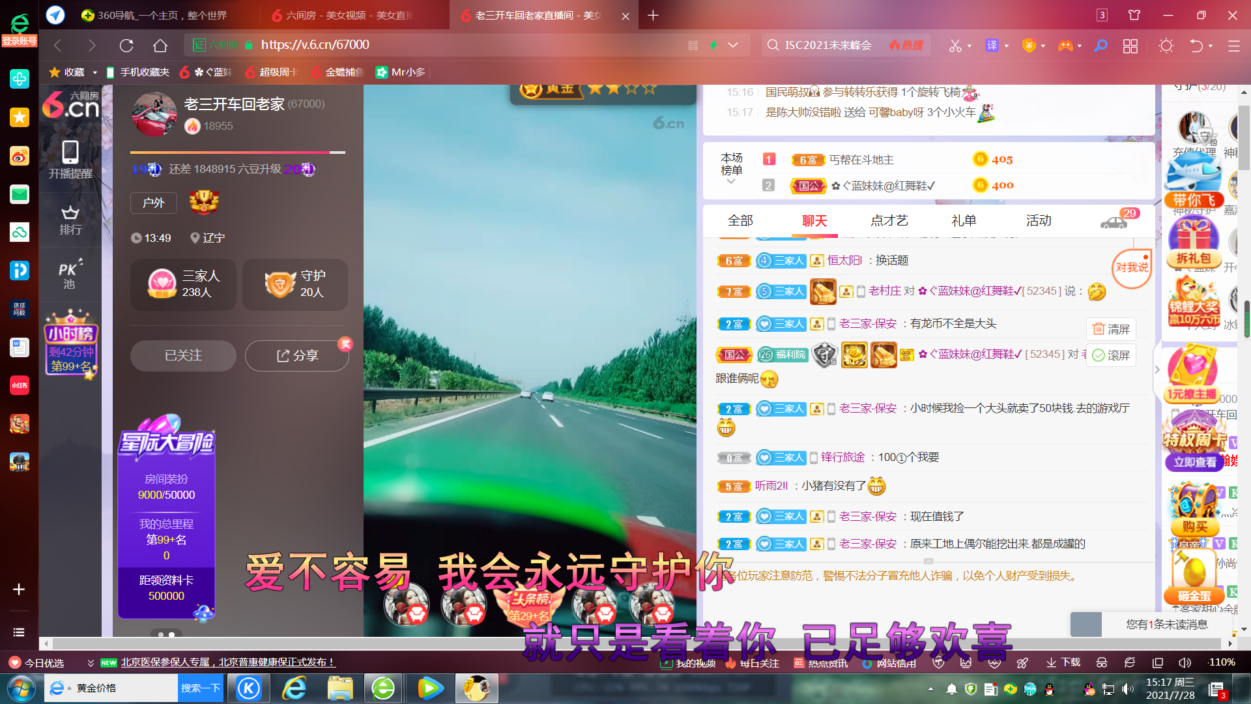Image resolution: width=1251 pixels, height=704 pixels.
Task: Open the scissors screenshot tool
Action: (x=955, y=46)
